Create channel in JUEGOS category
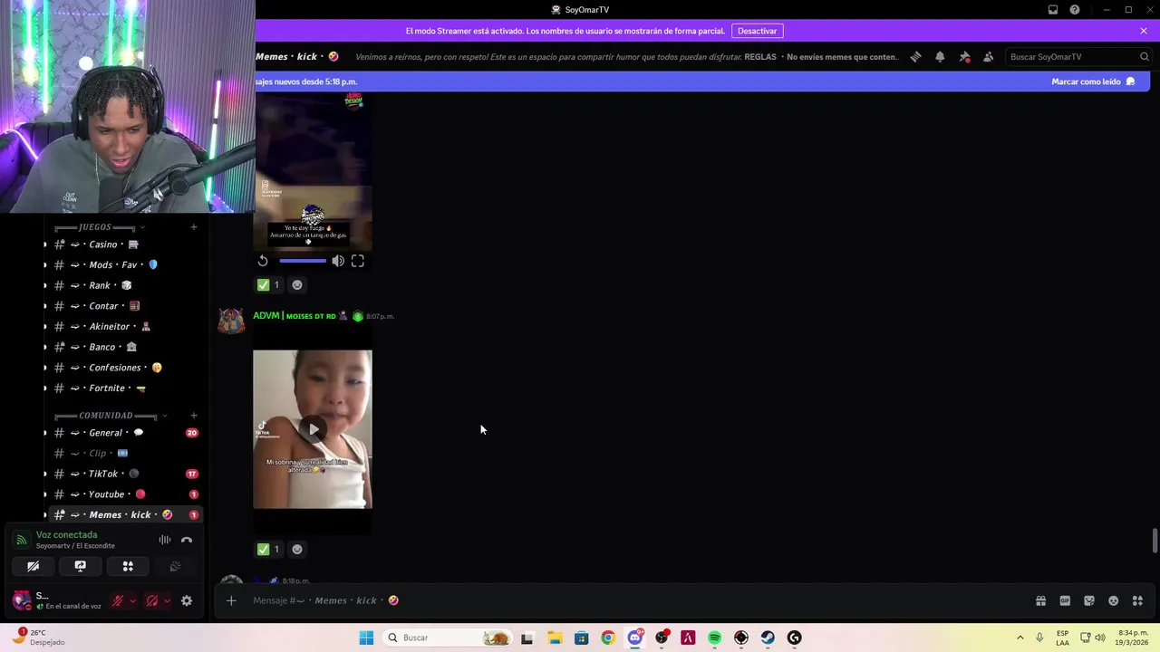The height and width of the screenshot is (652, 1160). pyautogui.click(x=193, y=227)
